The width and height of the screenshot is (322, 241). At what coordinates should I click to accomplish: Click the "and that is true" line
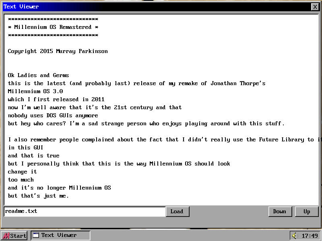[x=33, y=156]
